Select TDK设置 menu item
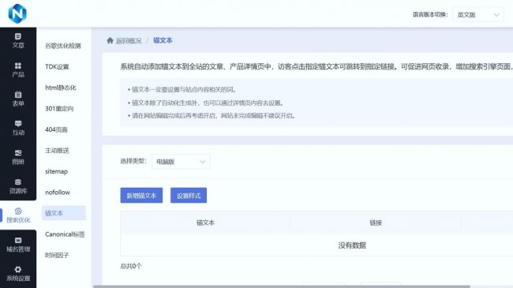The image size is (513, 288). (57, 67)
